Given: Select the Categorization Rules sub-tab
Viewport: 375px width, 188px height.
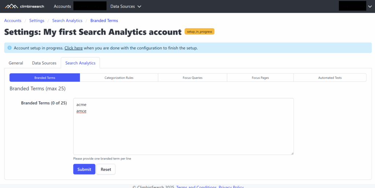Looking at the screenshot, I should [x=119, y=78].
